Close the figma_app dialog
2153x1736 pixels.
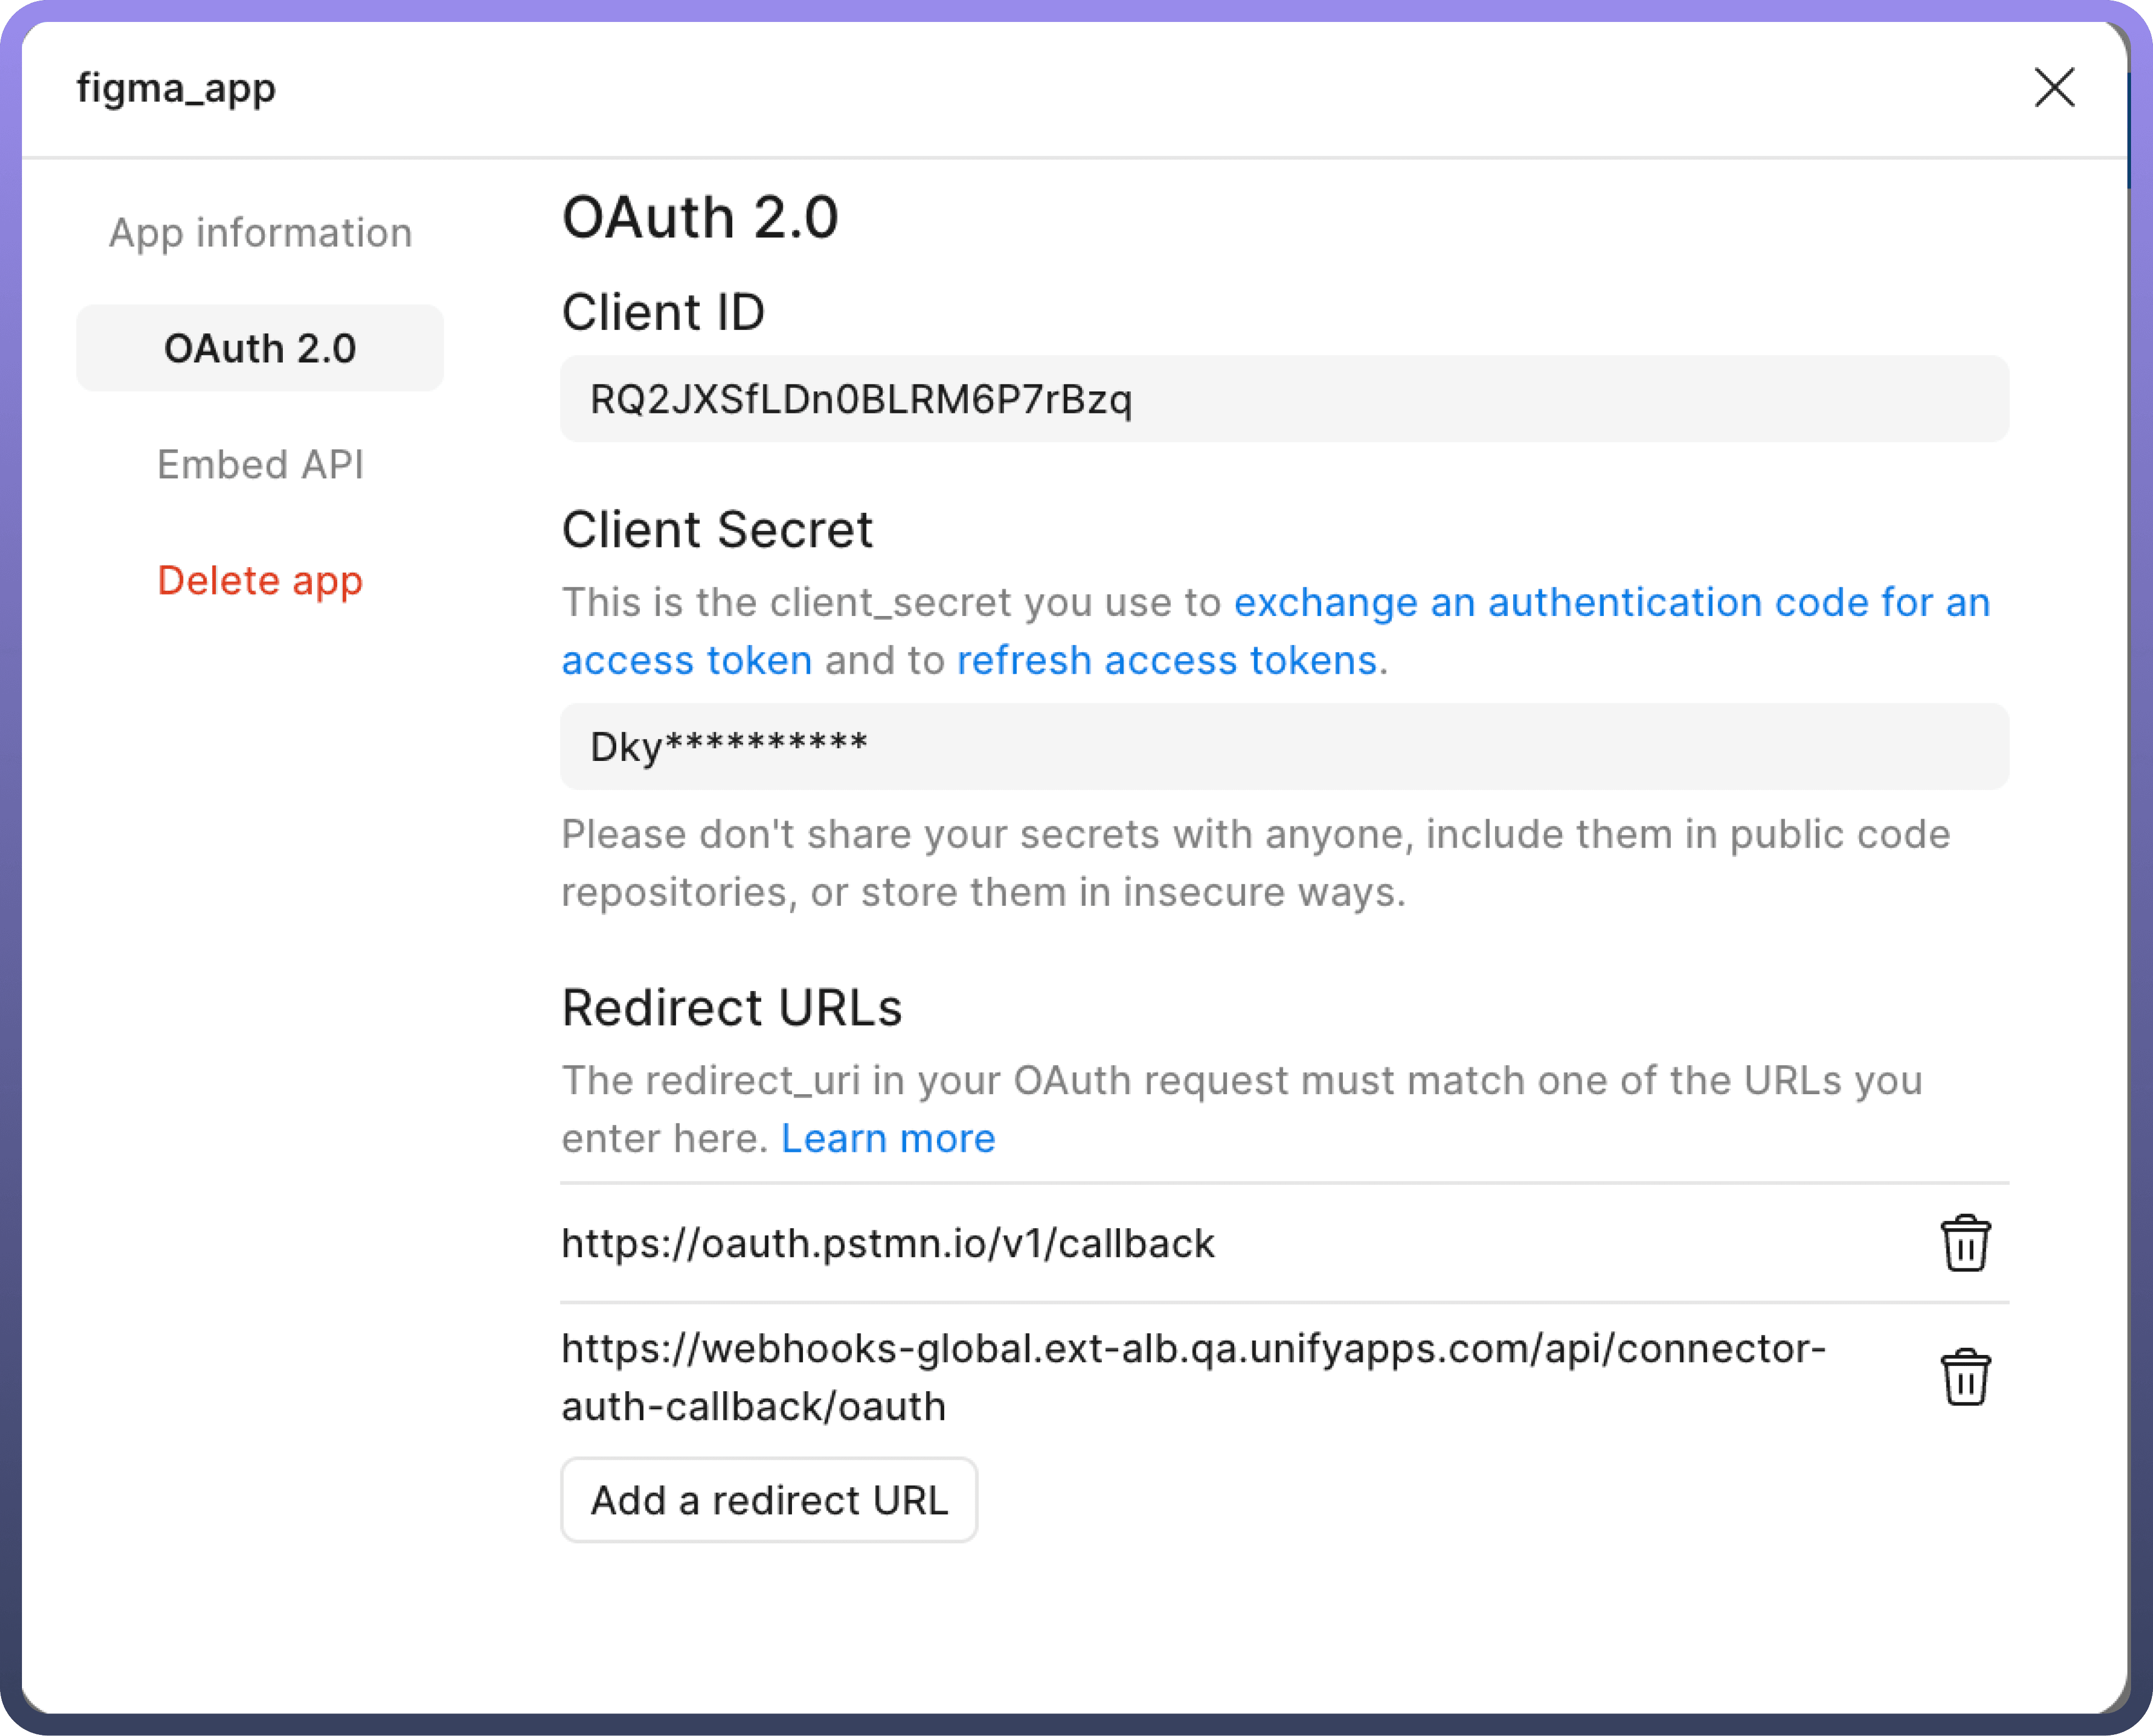coord(2054,88)
